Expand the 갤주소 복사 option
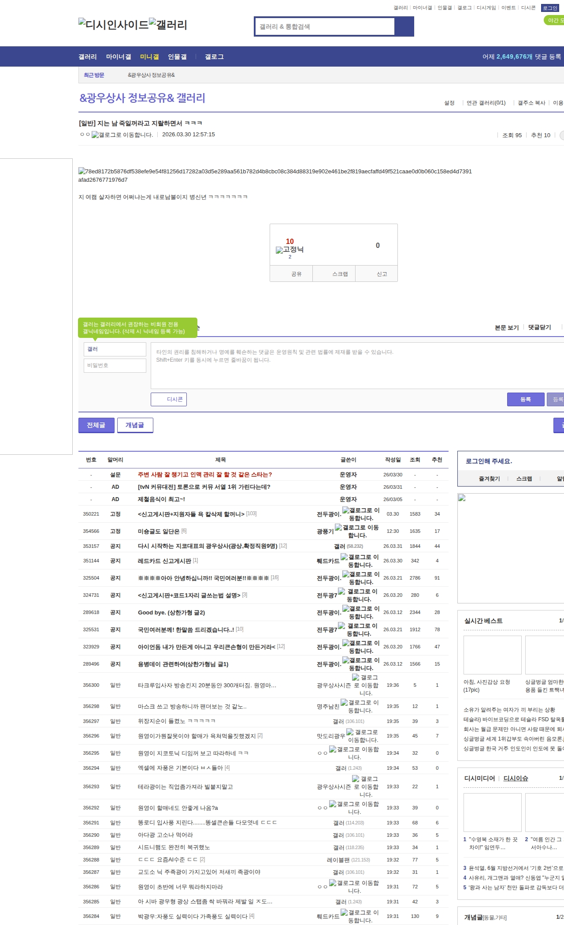 [x=531, y=103]
